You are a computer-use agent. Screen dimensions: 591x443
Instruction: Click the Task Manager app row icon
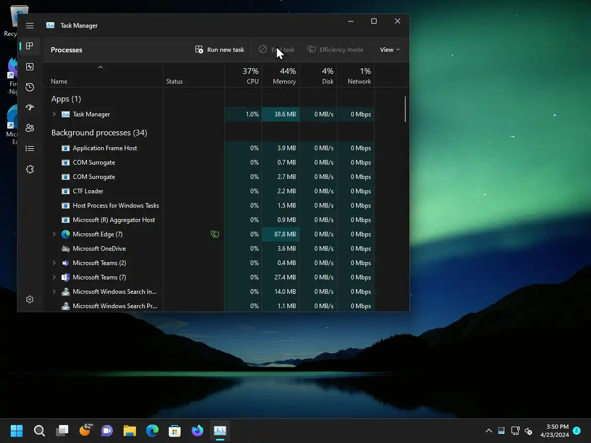coord(66,114)
